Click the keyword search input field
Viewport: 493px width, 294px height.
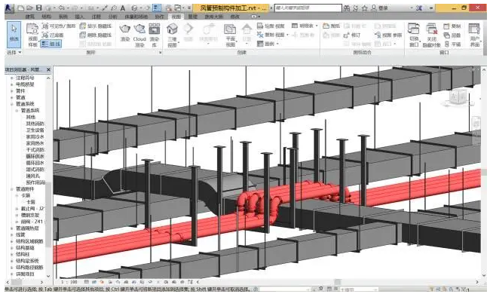pos(308,8)
